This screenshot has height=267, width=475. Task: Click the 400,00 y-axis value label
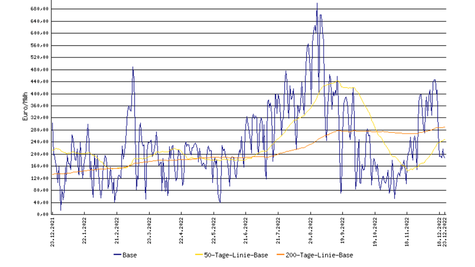(39, 94)
